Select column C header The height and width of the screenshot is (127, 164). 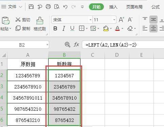click(x=93, y=55)
